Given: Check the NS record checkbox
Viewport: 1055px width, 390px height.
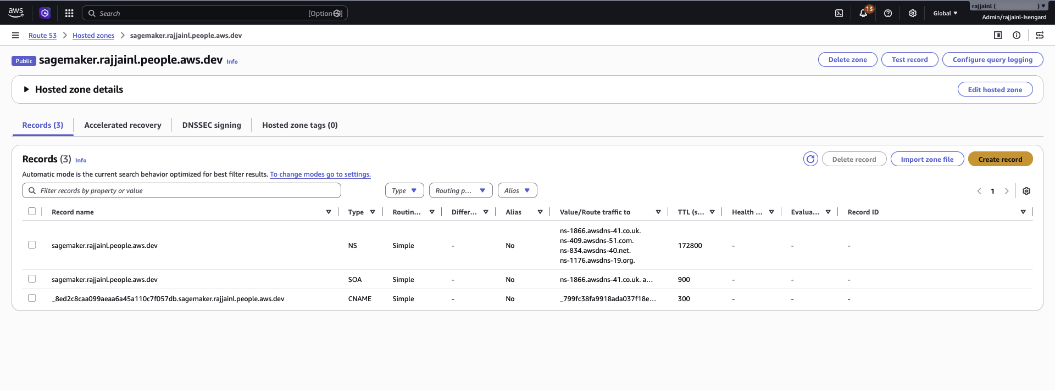Looking at the screenshot, I should (x=32, y=245).
